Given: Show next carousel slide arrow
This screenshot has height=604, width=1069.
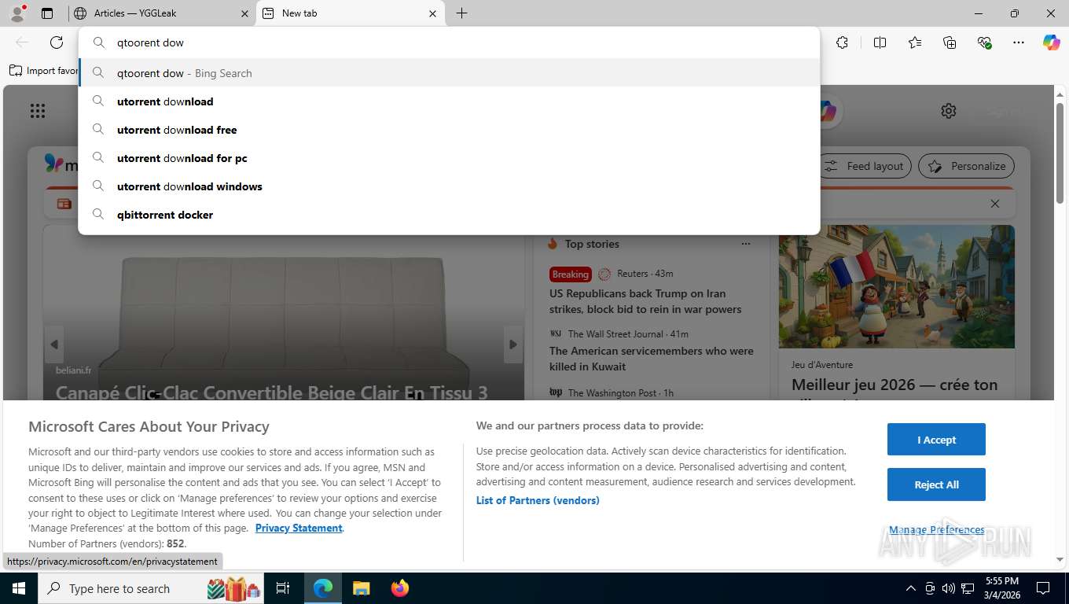Looking at the screenshot, I should pos(513,344).
